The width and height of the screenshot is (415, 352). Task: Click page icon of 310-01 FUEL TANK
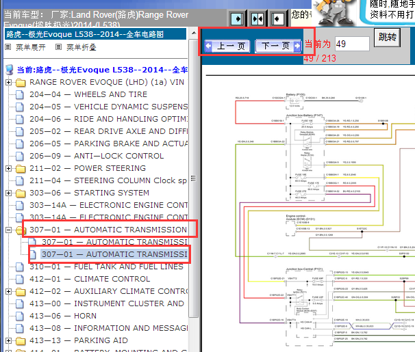click(x=20, y=267)
